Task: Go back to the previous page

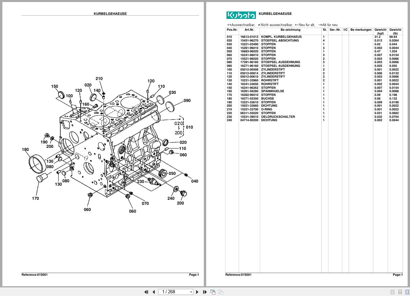Action: coord(154,292)
